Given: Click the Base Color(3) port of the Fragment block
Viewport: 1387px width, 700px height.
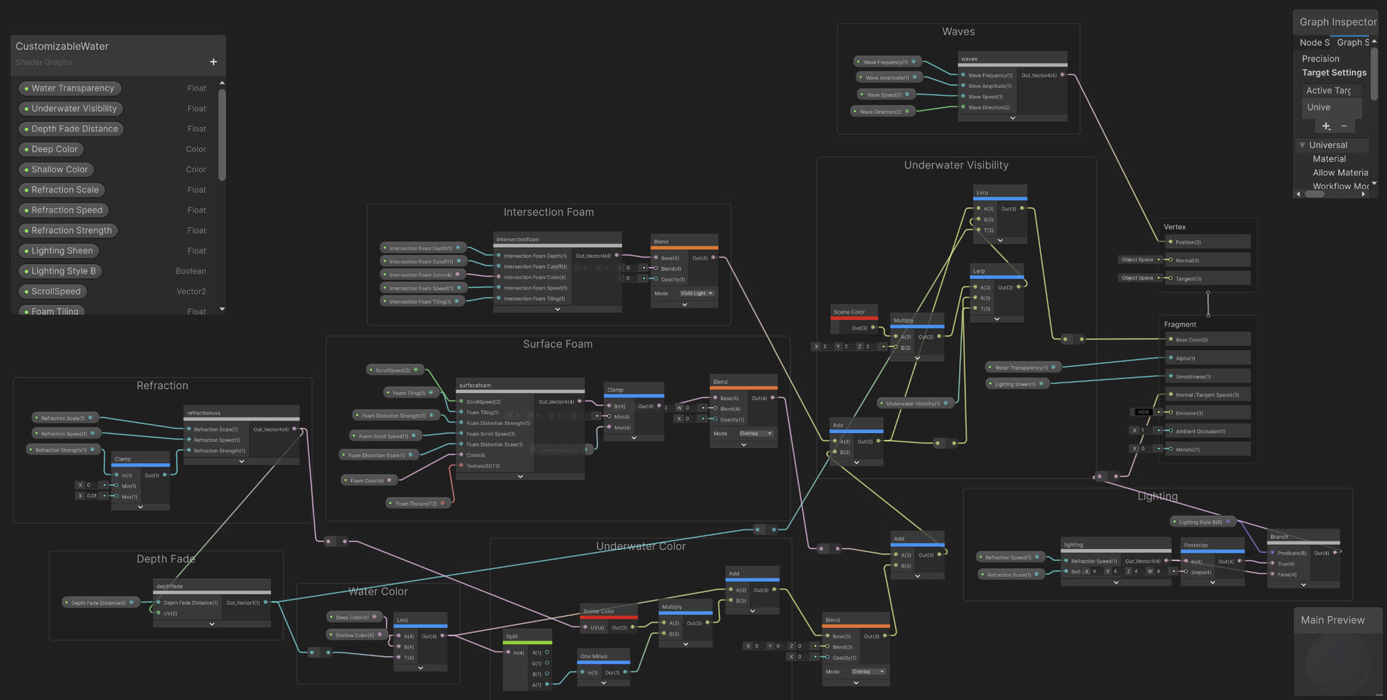Looking at the screenshot, I should 1170,340.
